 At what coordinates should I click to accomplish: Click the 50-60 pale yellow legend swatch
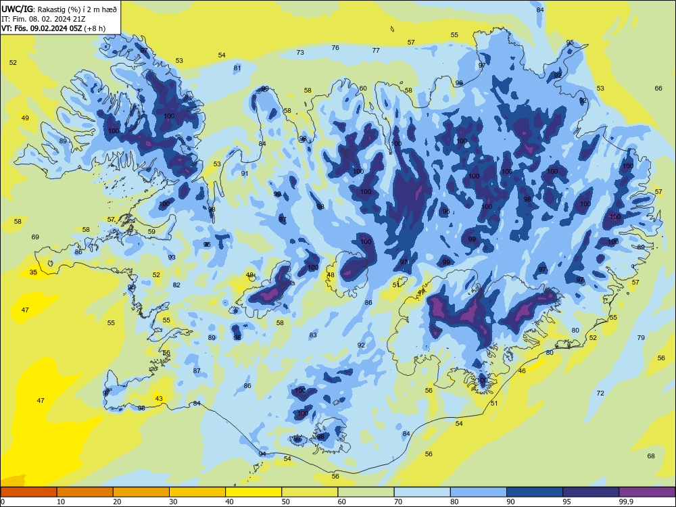click(310, 492)
